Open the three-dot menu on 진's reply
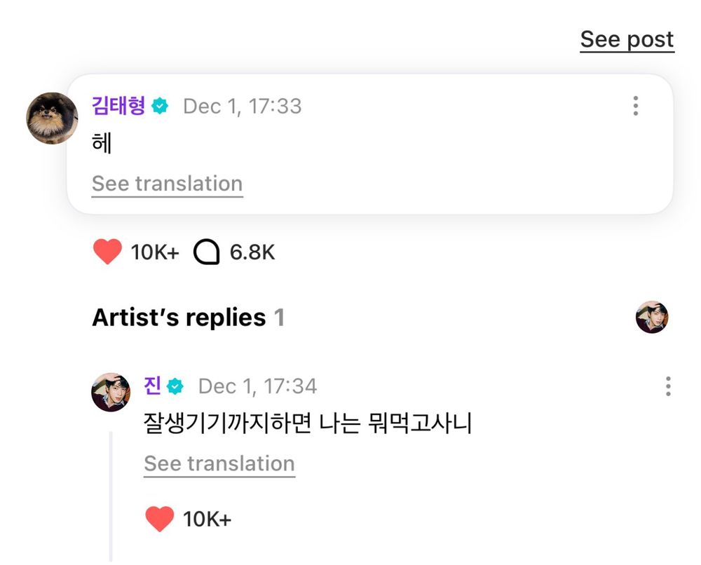Viewport: 701px width, 565px height. 667,386
